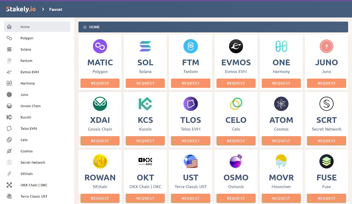Click the ROWAN Sifchain gold coin logo
The height and width of the screenshot is (204, 352).
coord(100,161)
